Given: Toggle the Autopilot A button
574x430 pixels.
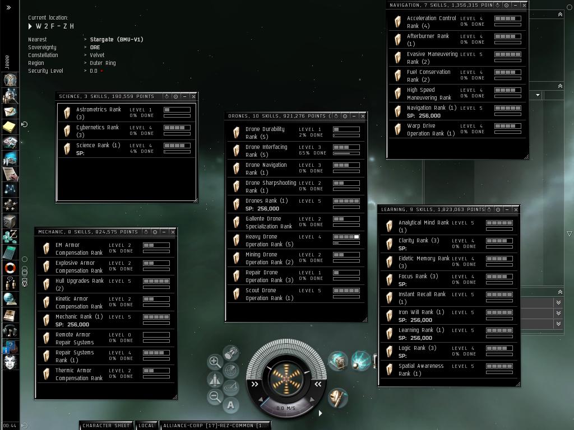Looking at the screenshot, I should pyautogui.click(x=230, y=405).
